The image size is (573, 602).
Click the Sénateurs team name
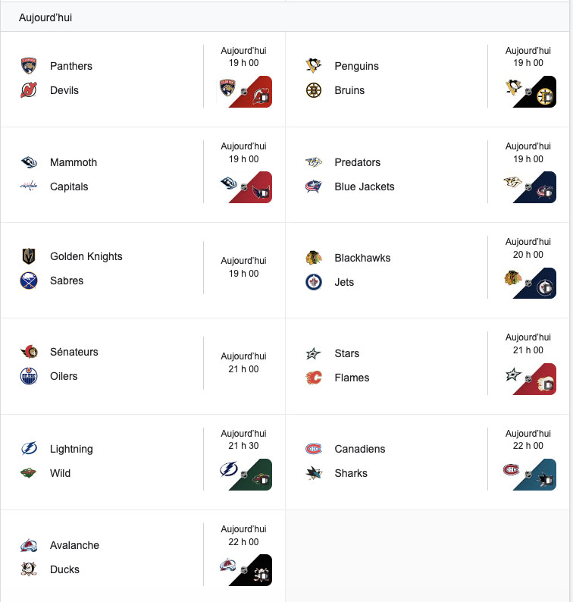coord(74,352)
